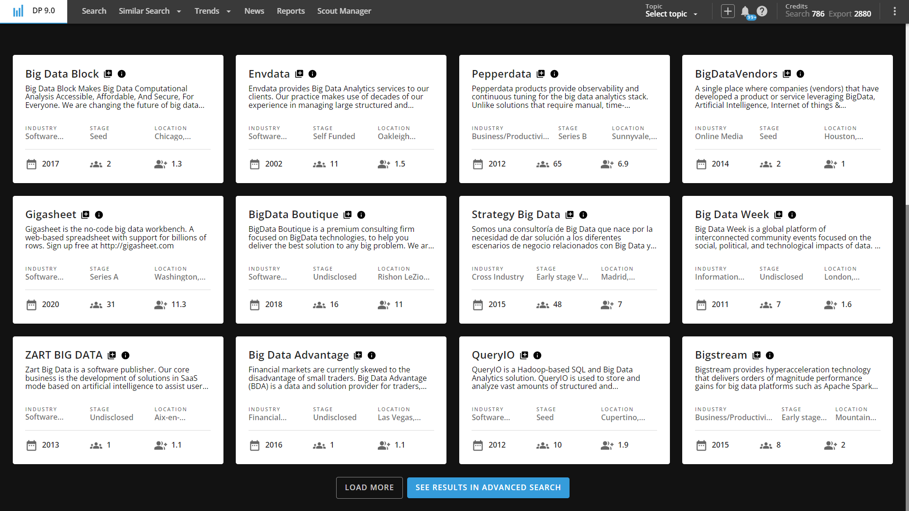Show info for QueryIO
The image size is (909, 511).
point(537,355)
